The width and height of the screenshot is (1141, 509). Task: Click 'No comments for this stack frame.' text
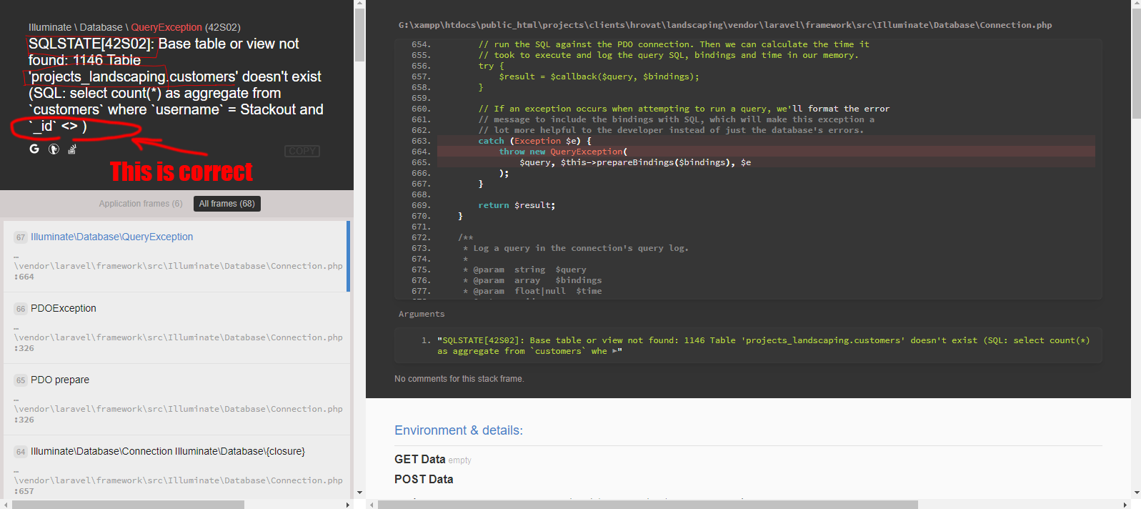[x=459, y=379]
